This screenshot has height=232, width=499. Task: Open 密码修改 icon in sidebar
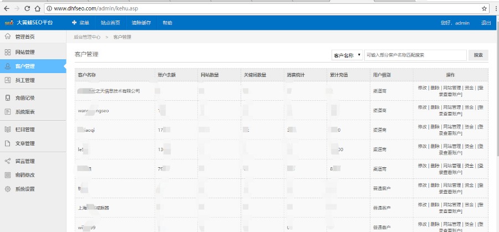pos(8,175)
